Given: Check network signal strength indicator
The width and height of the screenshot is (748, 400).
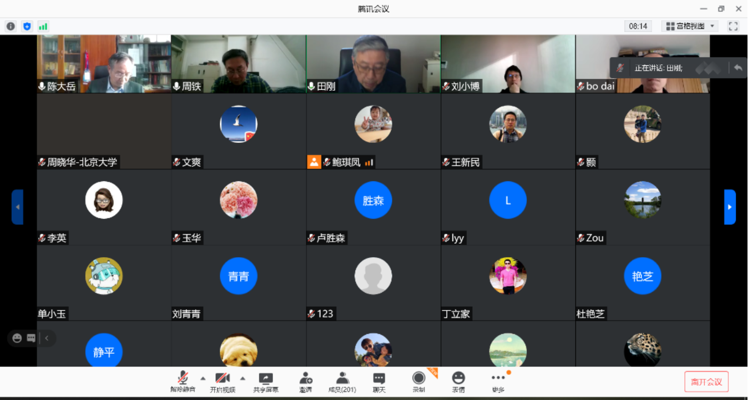Looking at the screenshot, I should 43,25.
